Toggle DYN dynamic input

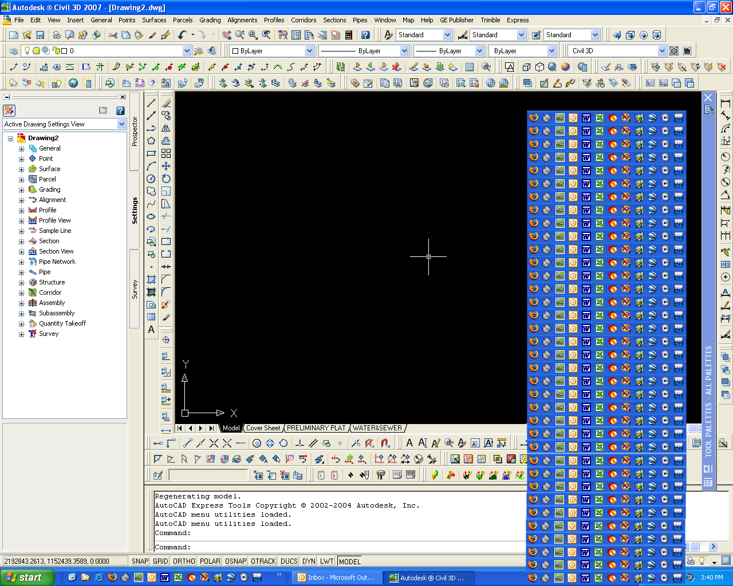click(x=309, y=561)
